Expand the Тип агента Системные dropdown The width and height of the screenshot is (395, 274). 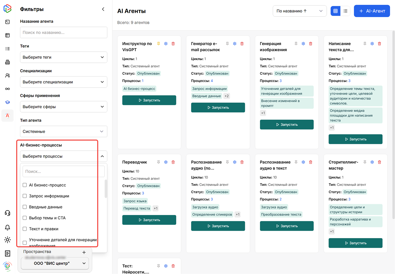(x=63, y=131)
